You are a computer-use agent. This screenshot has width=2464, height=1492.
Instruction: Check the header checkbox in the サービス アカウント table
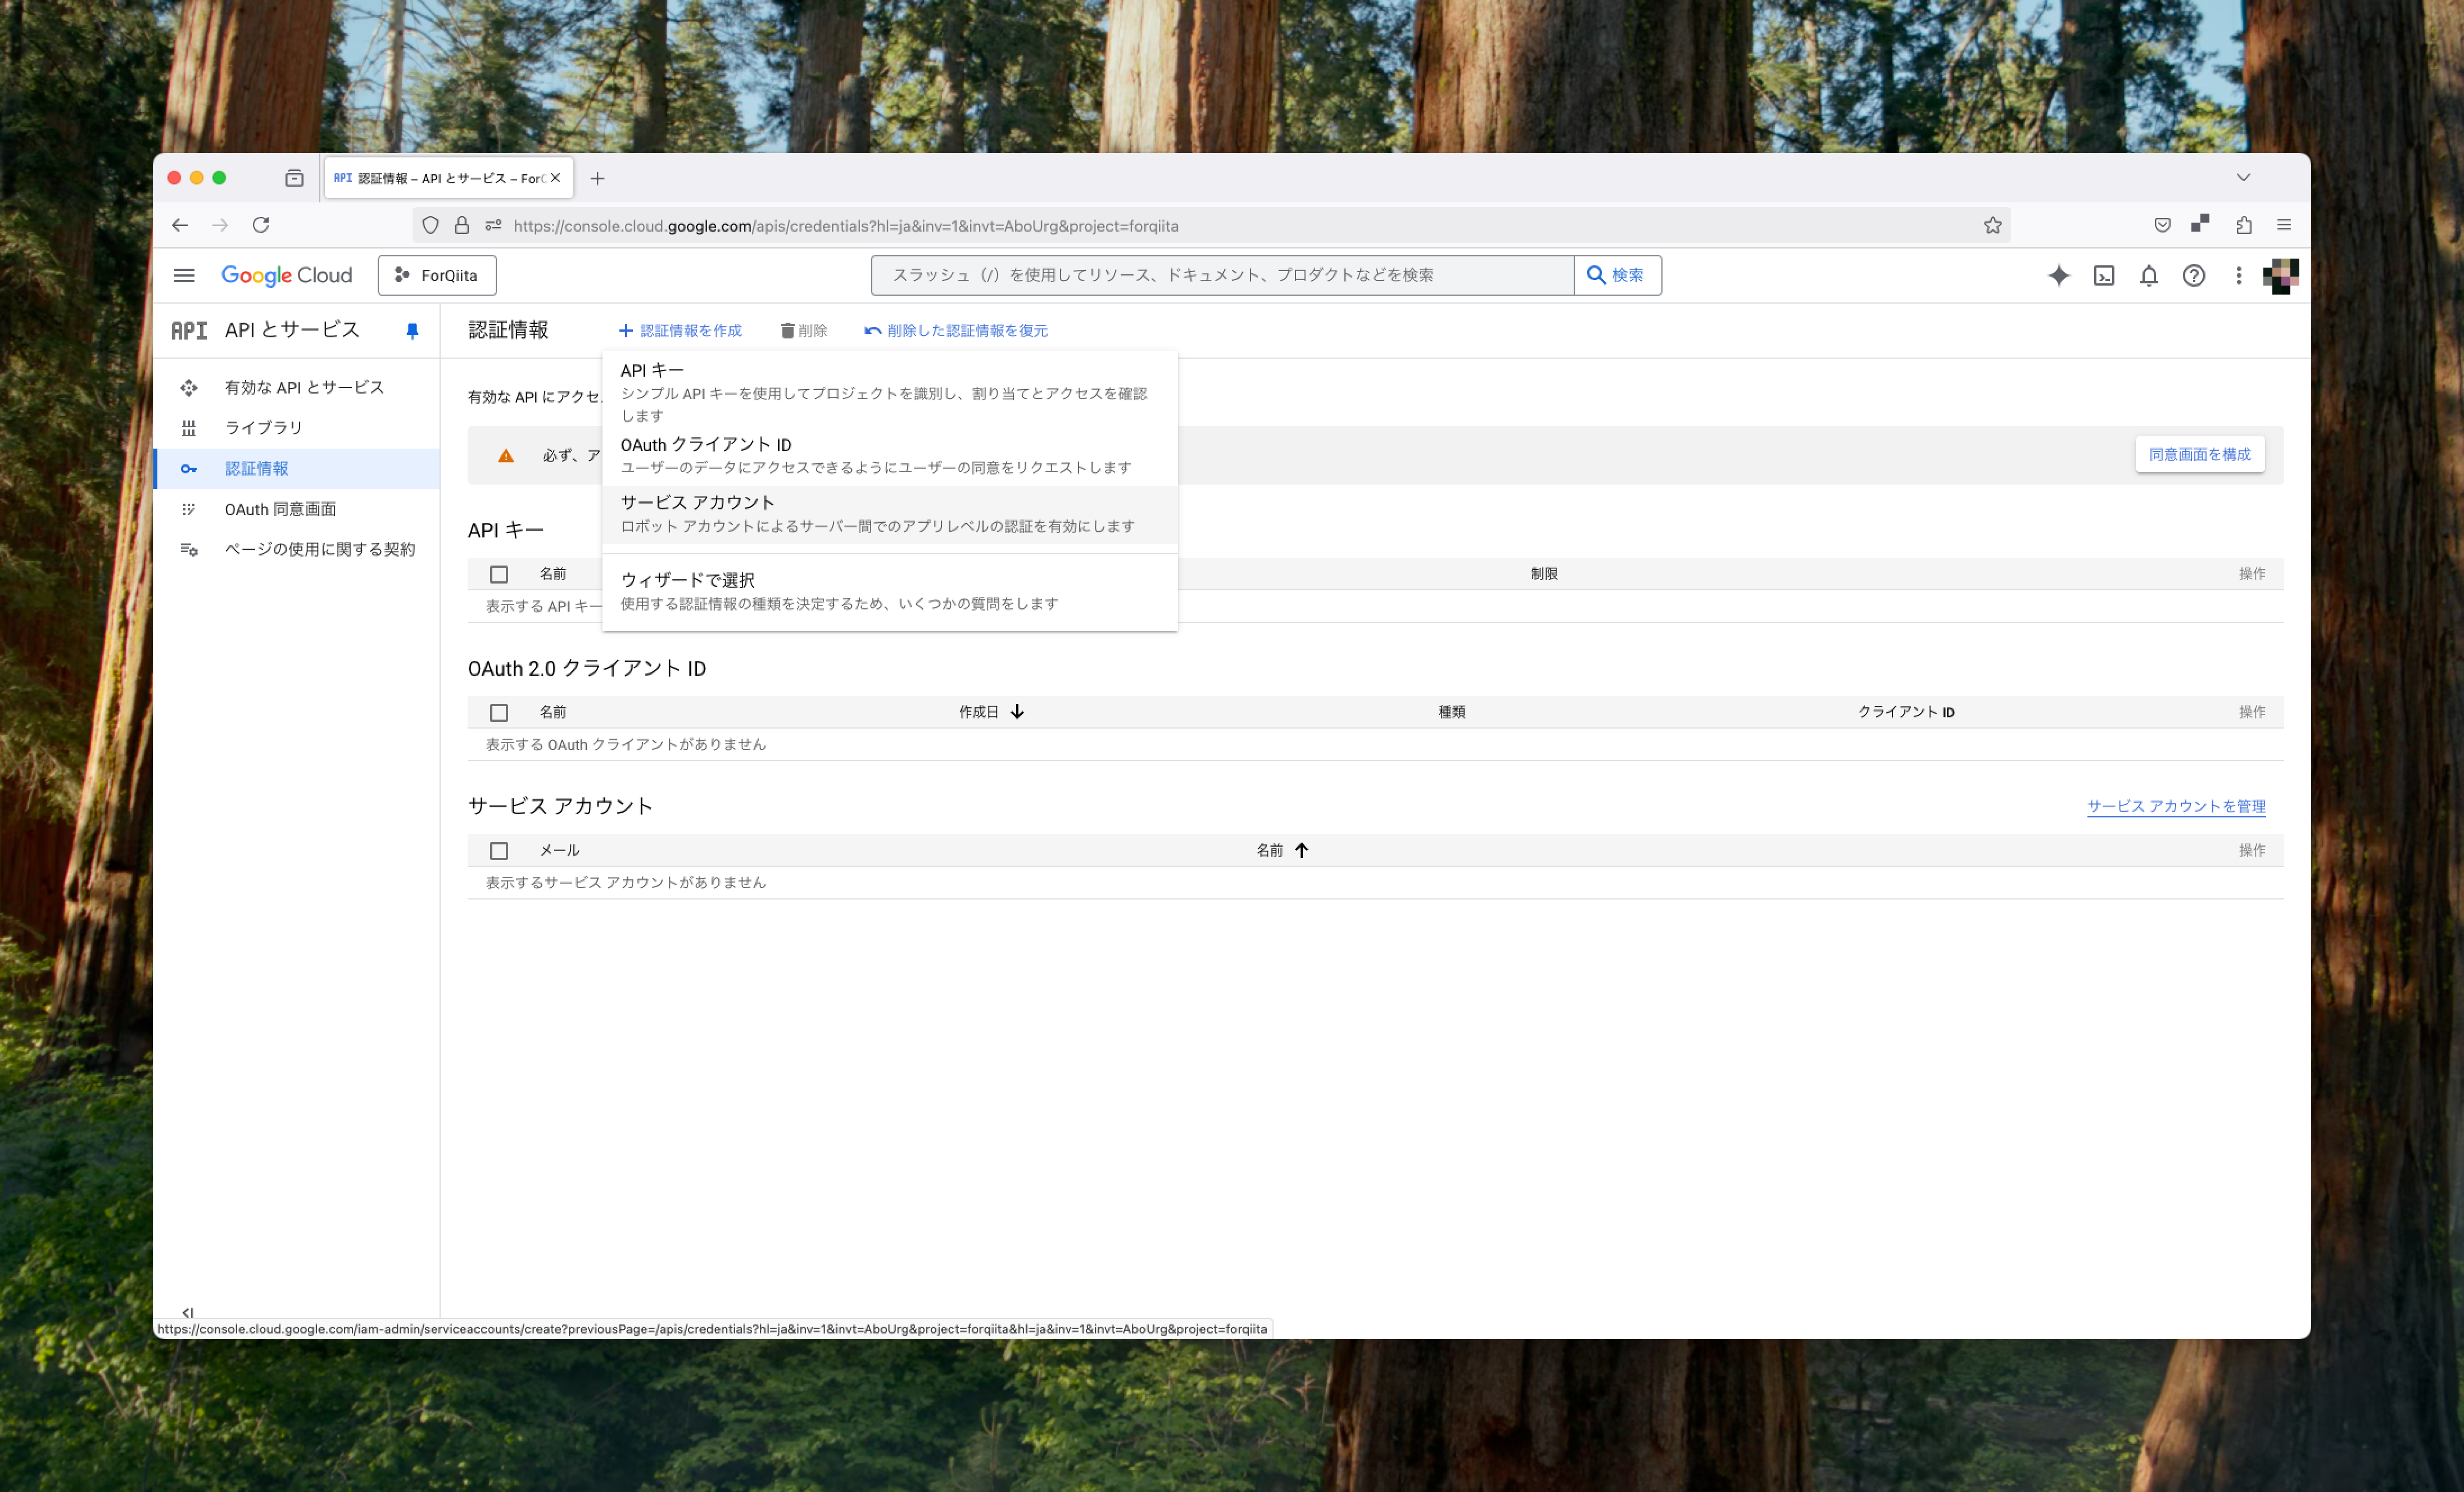point(499,850)
